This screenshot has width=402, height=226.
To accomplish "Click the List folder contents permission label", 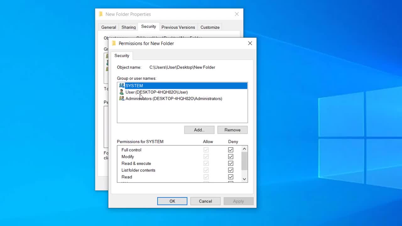I will coord(139,170).
